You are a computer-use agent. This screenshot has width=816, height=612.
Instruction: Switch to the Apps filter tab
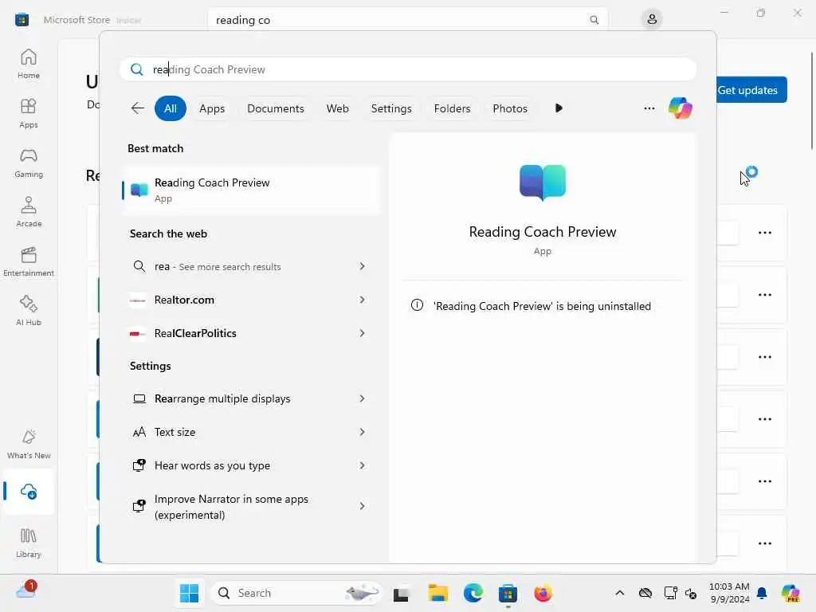pyautogui.click(x=212, y=108)
